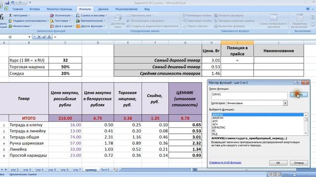Open Дата и время functions library
The width and height of the screenshot is (316, 177).
(62, 26)
